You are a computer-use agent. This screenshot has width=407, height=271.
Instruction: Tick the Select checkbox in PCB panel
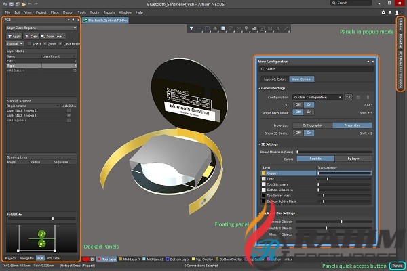point(29,44)
